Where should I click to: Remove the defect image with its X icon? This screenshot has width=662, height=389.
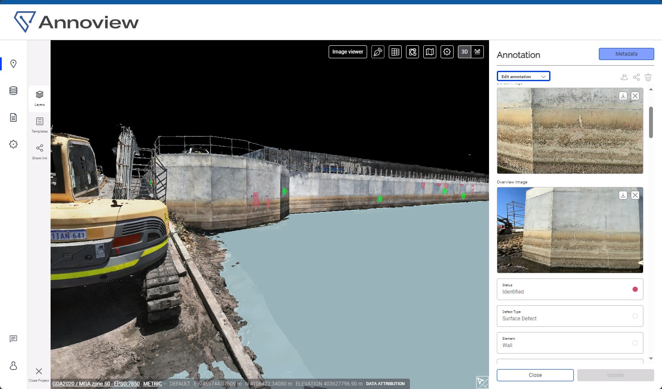635,96
